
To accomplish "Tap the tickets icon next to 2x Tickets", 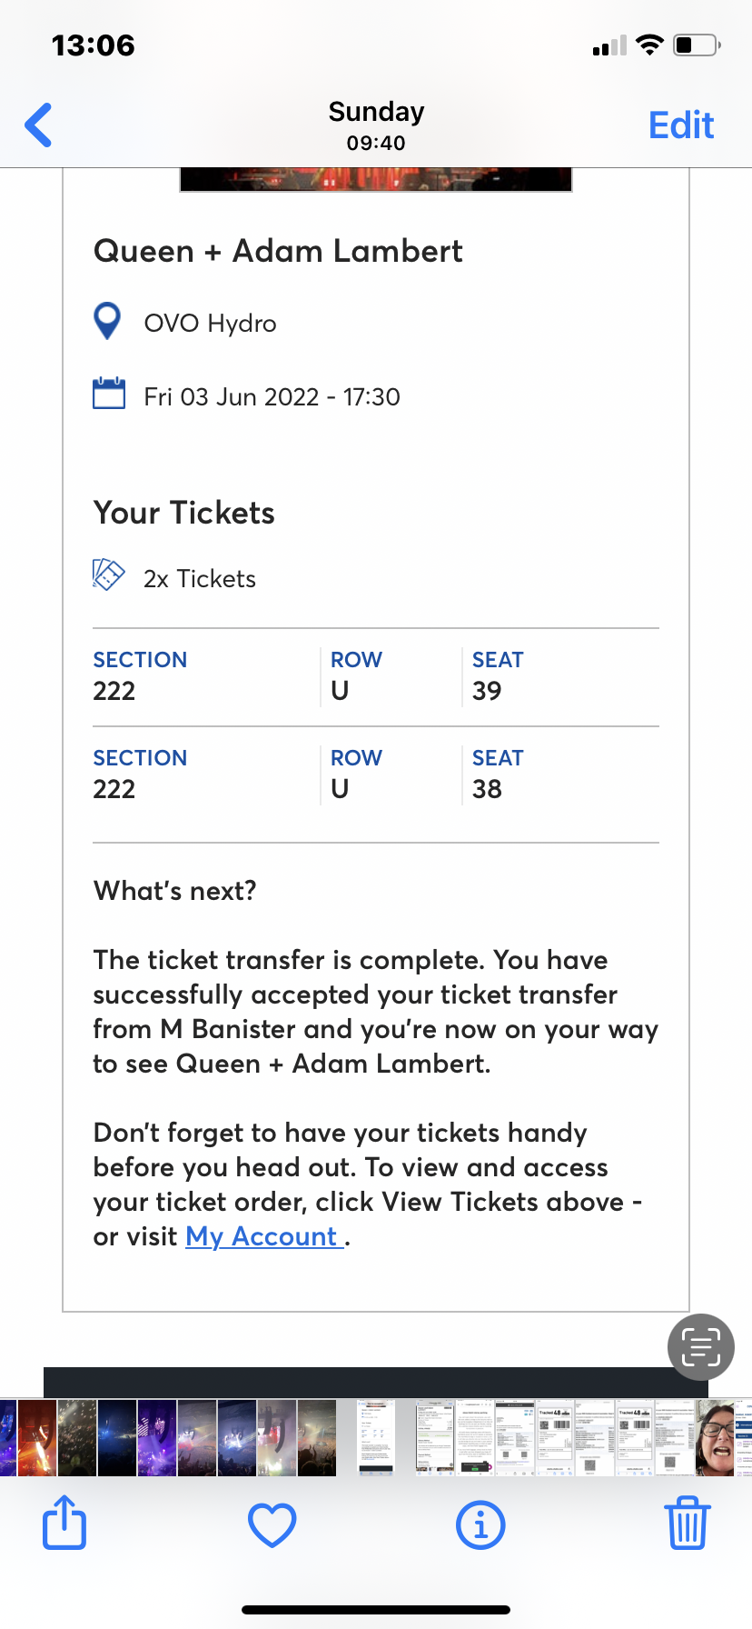I will (108, 575).
